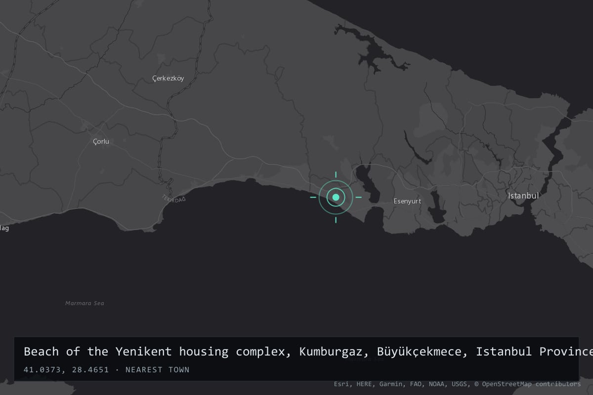Image resolution: width=593 pixels, height=395 pixels.
Task: Click the NEAREST TOWN caption
Action: coord(158,370)
